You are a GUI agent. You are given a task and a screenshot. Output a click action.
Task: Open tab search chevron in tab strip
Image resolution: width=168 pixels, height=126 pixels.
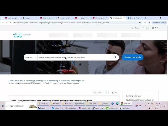2,18
